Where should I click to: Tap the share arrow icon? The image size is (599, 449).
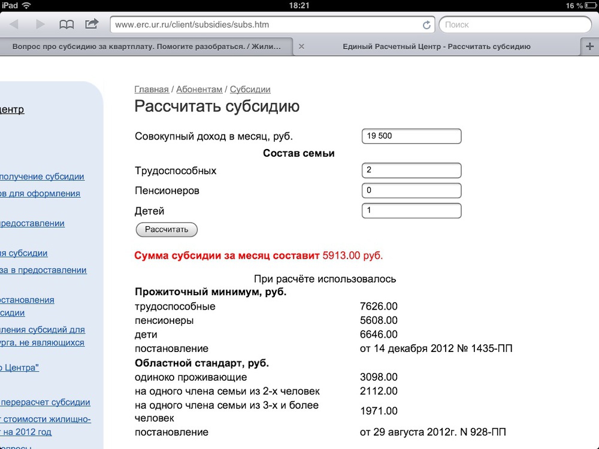pos(92,24)
